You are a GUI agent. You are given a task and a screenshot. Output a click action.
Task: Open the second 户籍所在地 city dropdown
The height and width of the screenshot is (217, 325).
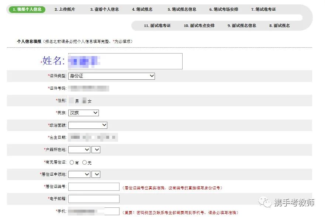(96, 149)
